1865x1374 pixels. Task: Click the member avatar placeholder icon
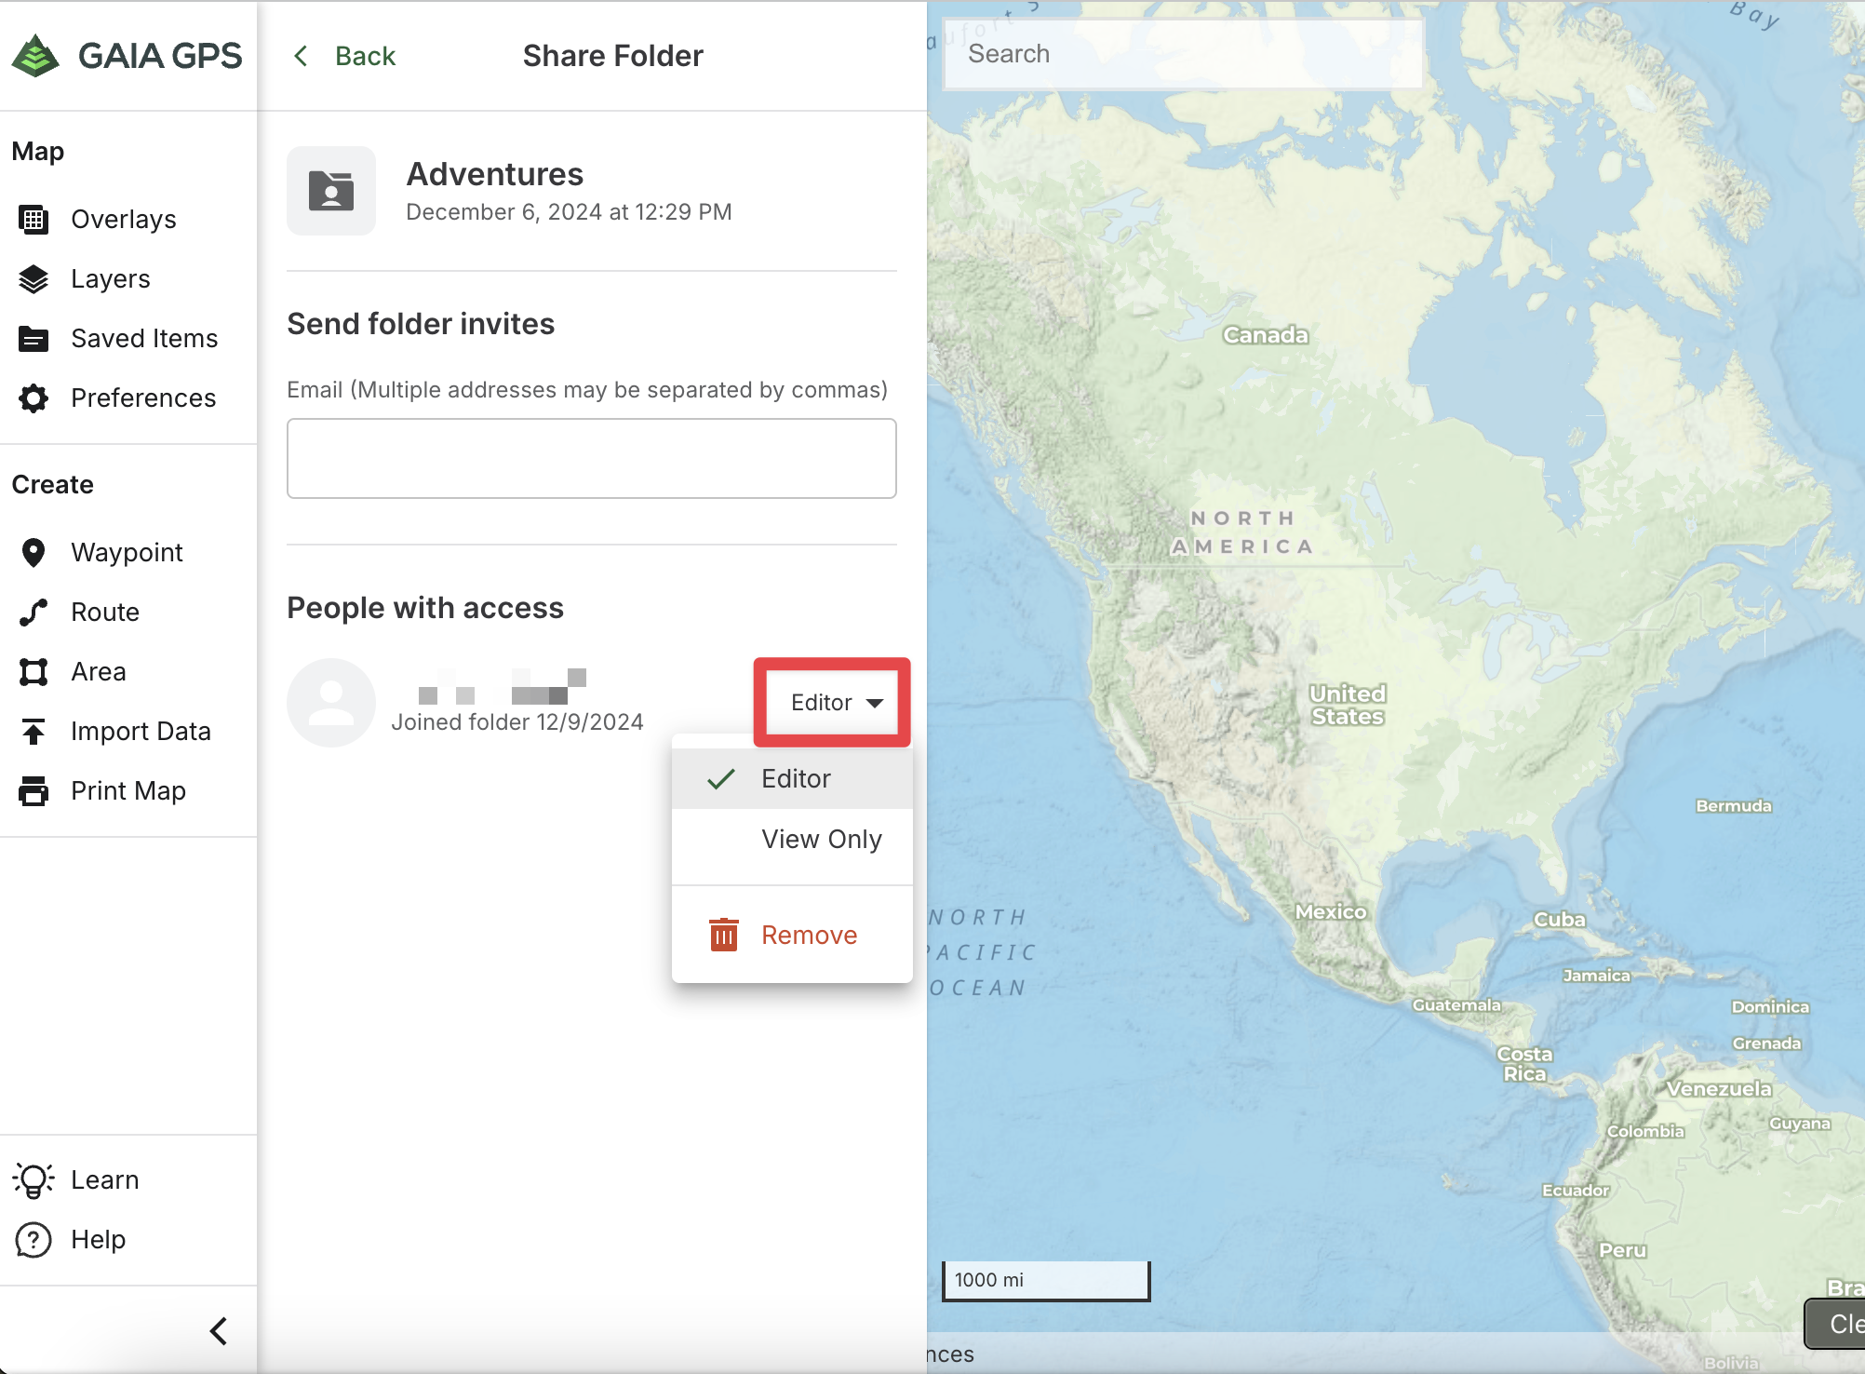click(331, 703)
